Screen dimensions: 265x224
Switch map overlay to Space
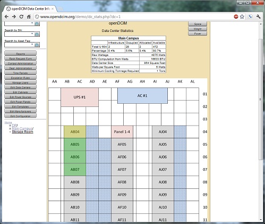pos(198,24)
